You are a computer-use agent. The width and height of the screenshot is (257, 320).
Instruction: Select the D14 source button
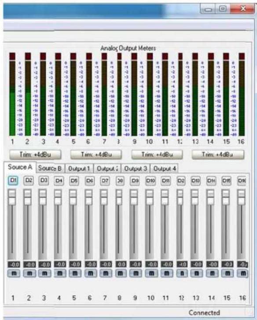211,181
